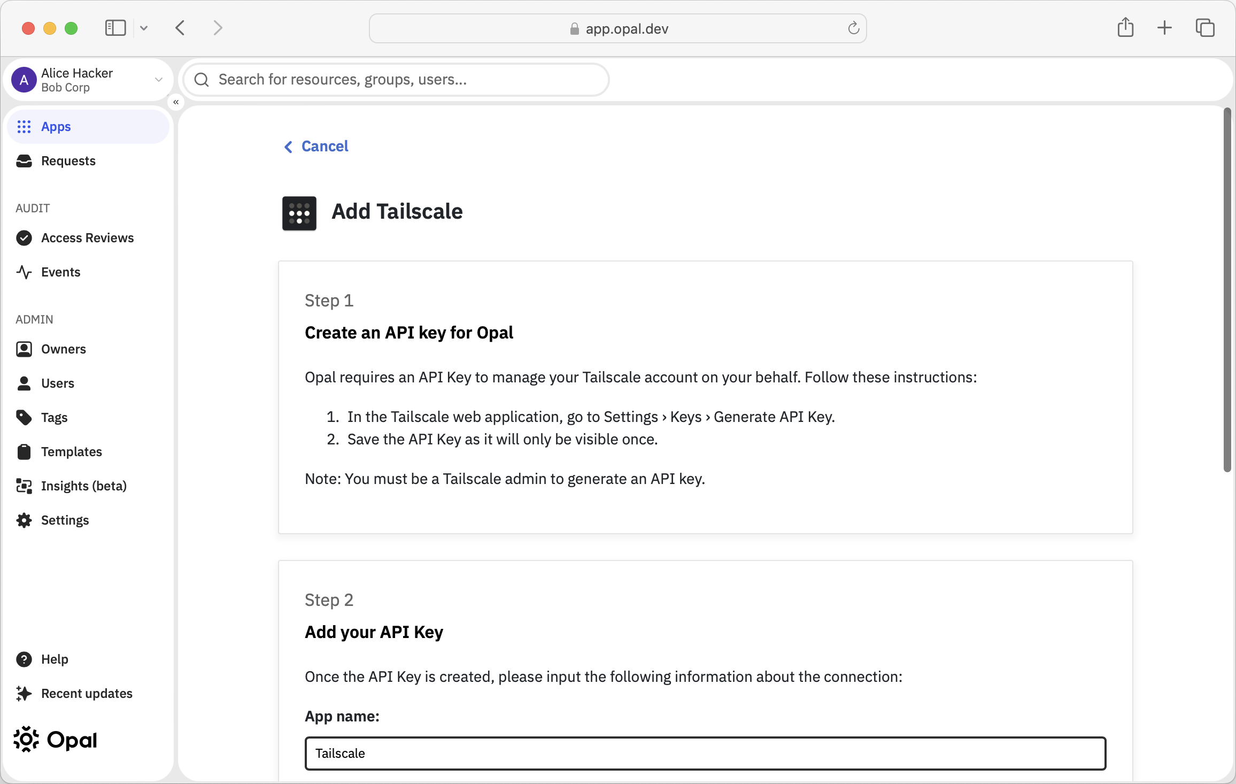Click the "Note: You must be a Tailscale admin" text

pos(505,479)
